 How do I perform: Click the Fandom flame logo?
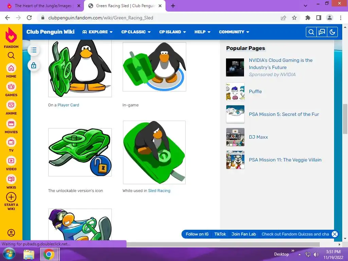11,35
